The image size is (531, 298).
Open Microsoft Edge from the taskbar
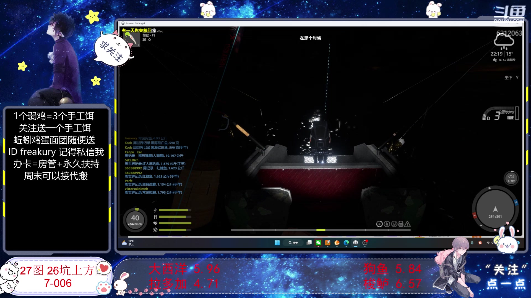[346, 243]
